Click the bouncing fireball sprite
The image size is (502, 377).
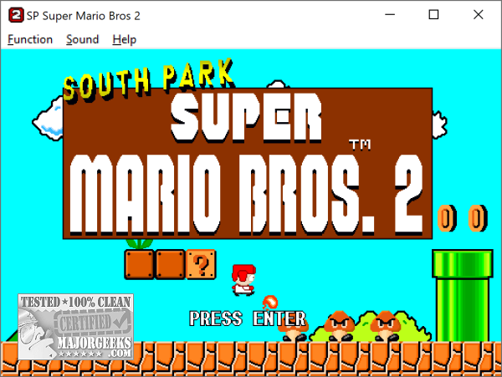tap(270, 303)
